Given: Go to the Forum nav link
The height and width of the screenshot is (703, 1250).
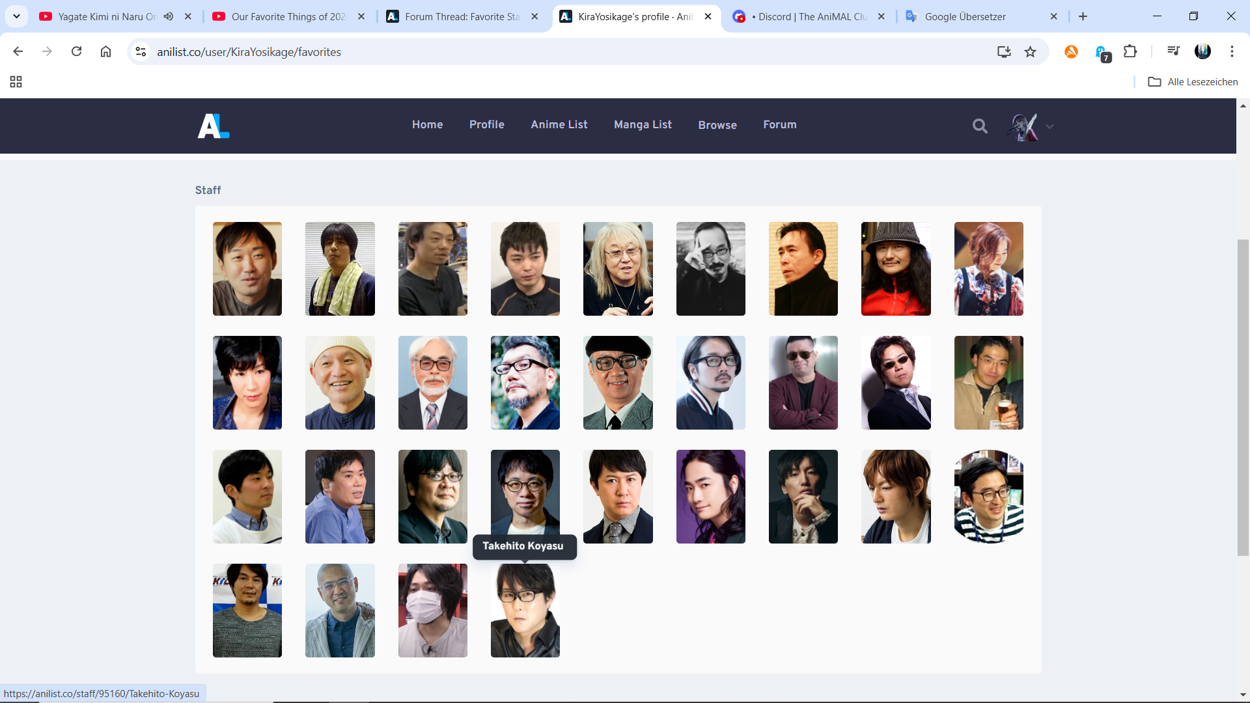Looking at the screenshot, I should pos(779,124).
